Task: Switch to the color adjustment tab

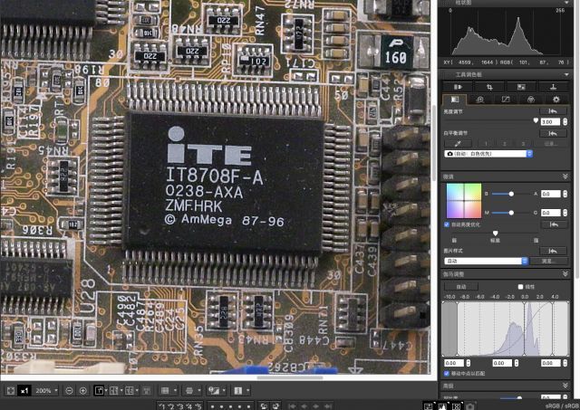Action: click(531, 100)
